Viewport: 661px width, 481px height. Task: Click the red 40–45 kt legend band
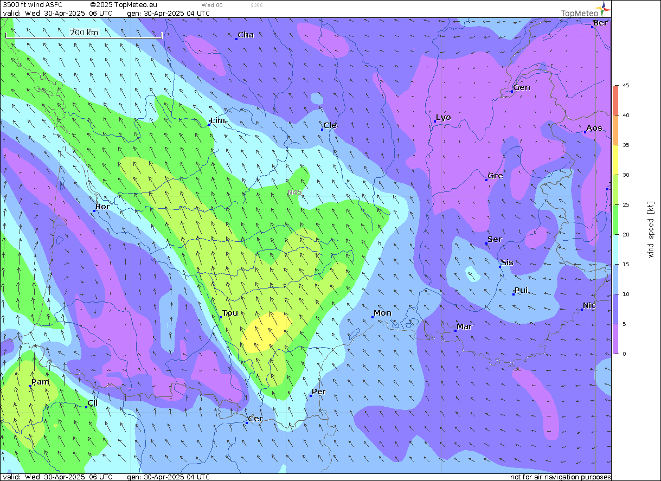615,100
